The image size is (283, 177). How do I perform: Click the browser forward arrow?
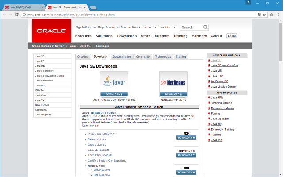(11, 15)
